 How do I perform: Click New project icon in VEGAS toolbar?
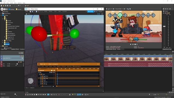1,5
